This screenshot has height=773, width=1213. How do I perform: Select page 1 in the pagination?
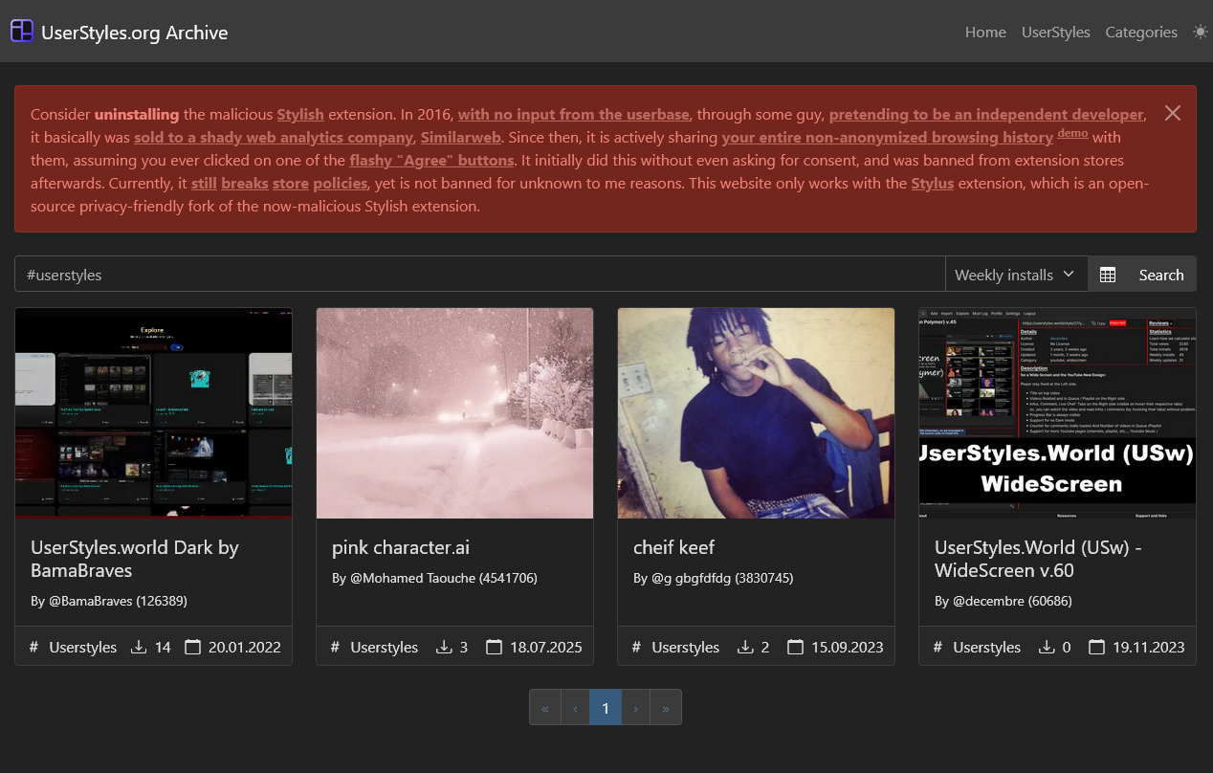click(x=605, y=708)
